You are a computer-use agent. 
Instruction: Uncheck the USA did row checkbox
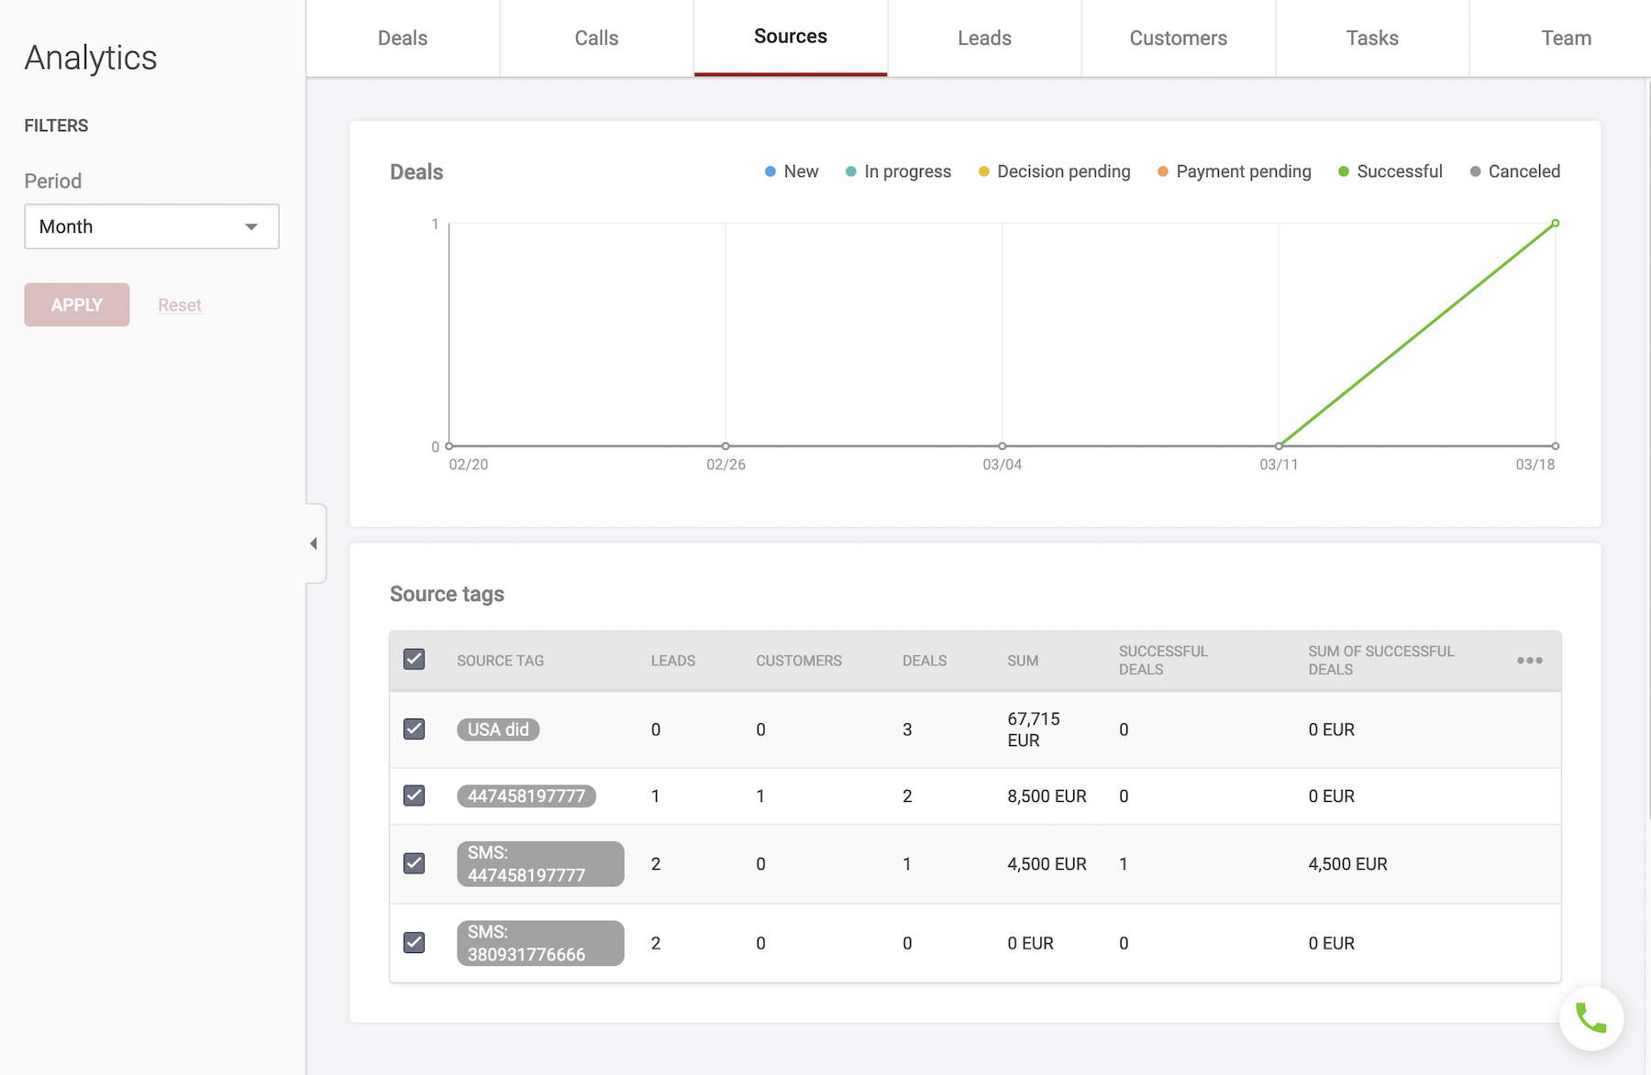click(x=415, y=729)
